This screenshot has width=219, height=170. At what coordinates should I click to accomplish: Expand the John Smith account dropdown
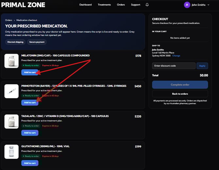coord(200,5)
